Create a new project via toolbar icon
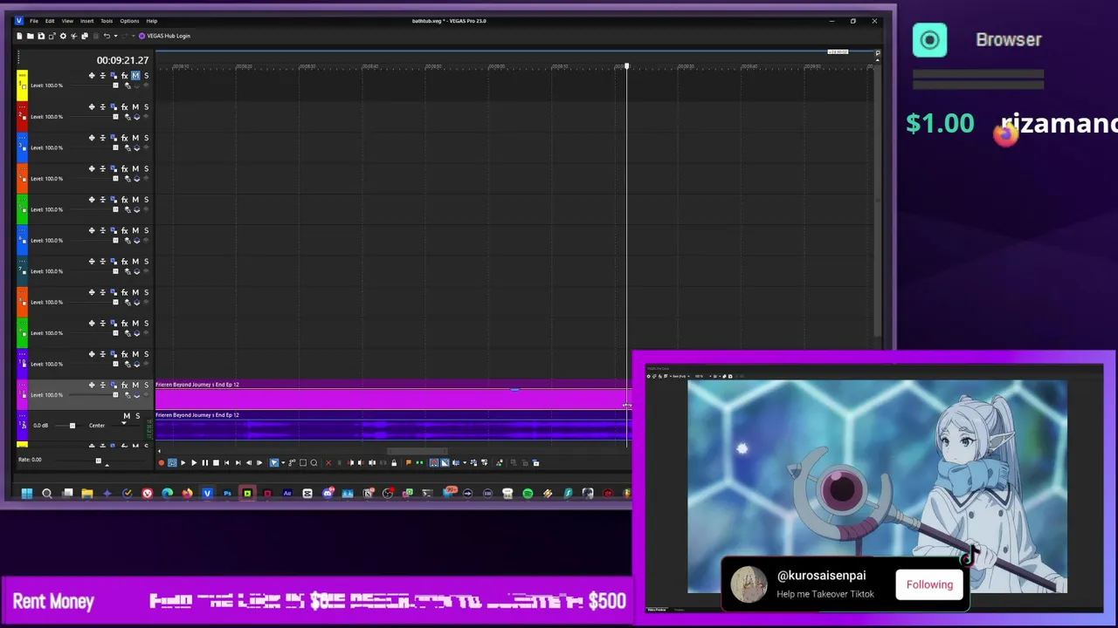Screen dimensions: 1118x628 pyautogui.click(x=19, y=36)
